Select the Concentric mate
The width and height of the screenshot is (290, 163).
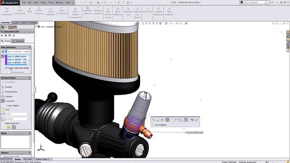(x=3, y=101)
